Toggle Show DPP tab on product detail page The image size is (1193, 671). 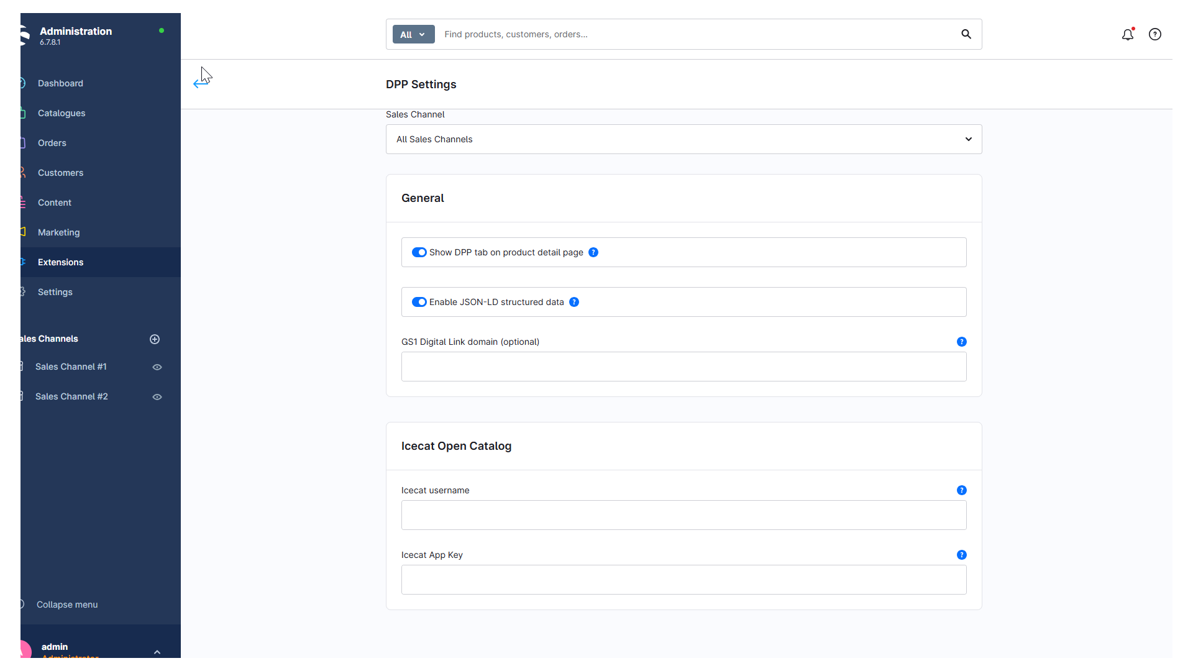419,252
